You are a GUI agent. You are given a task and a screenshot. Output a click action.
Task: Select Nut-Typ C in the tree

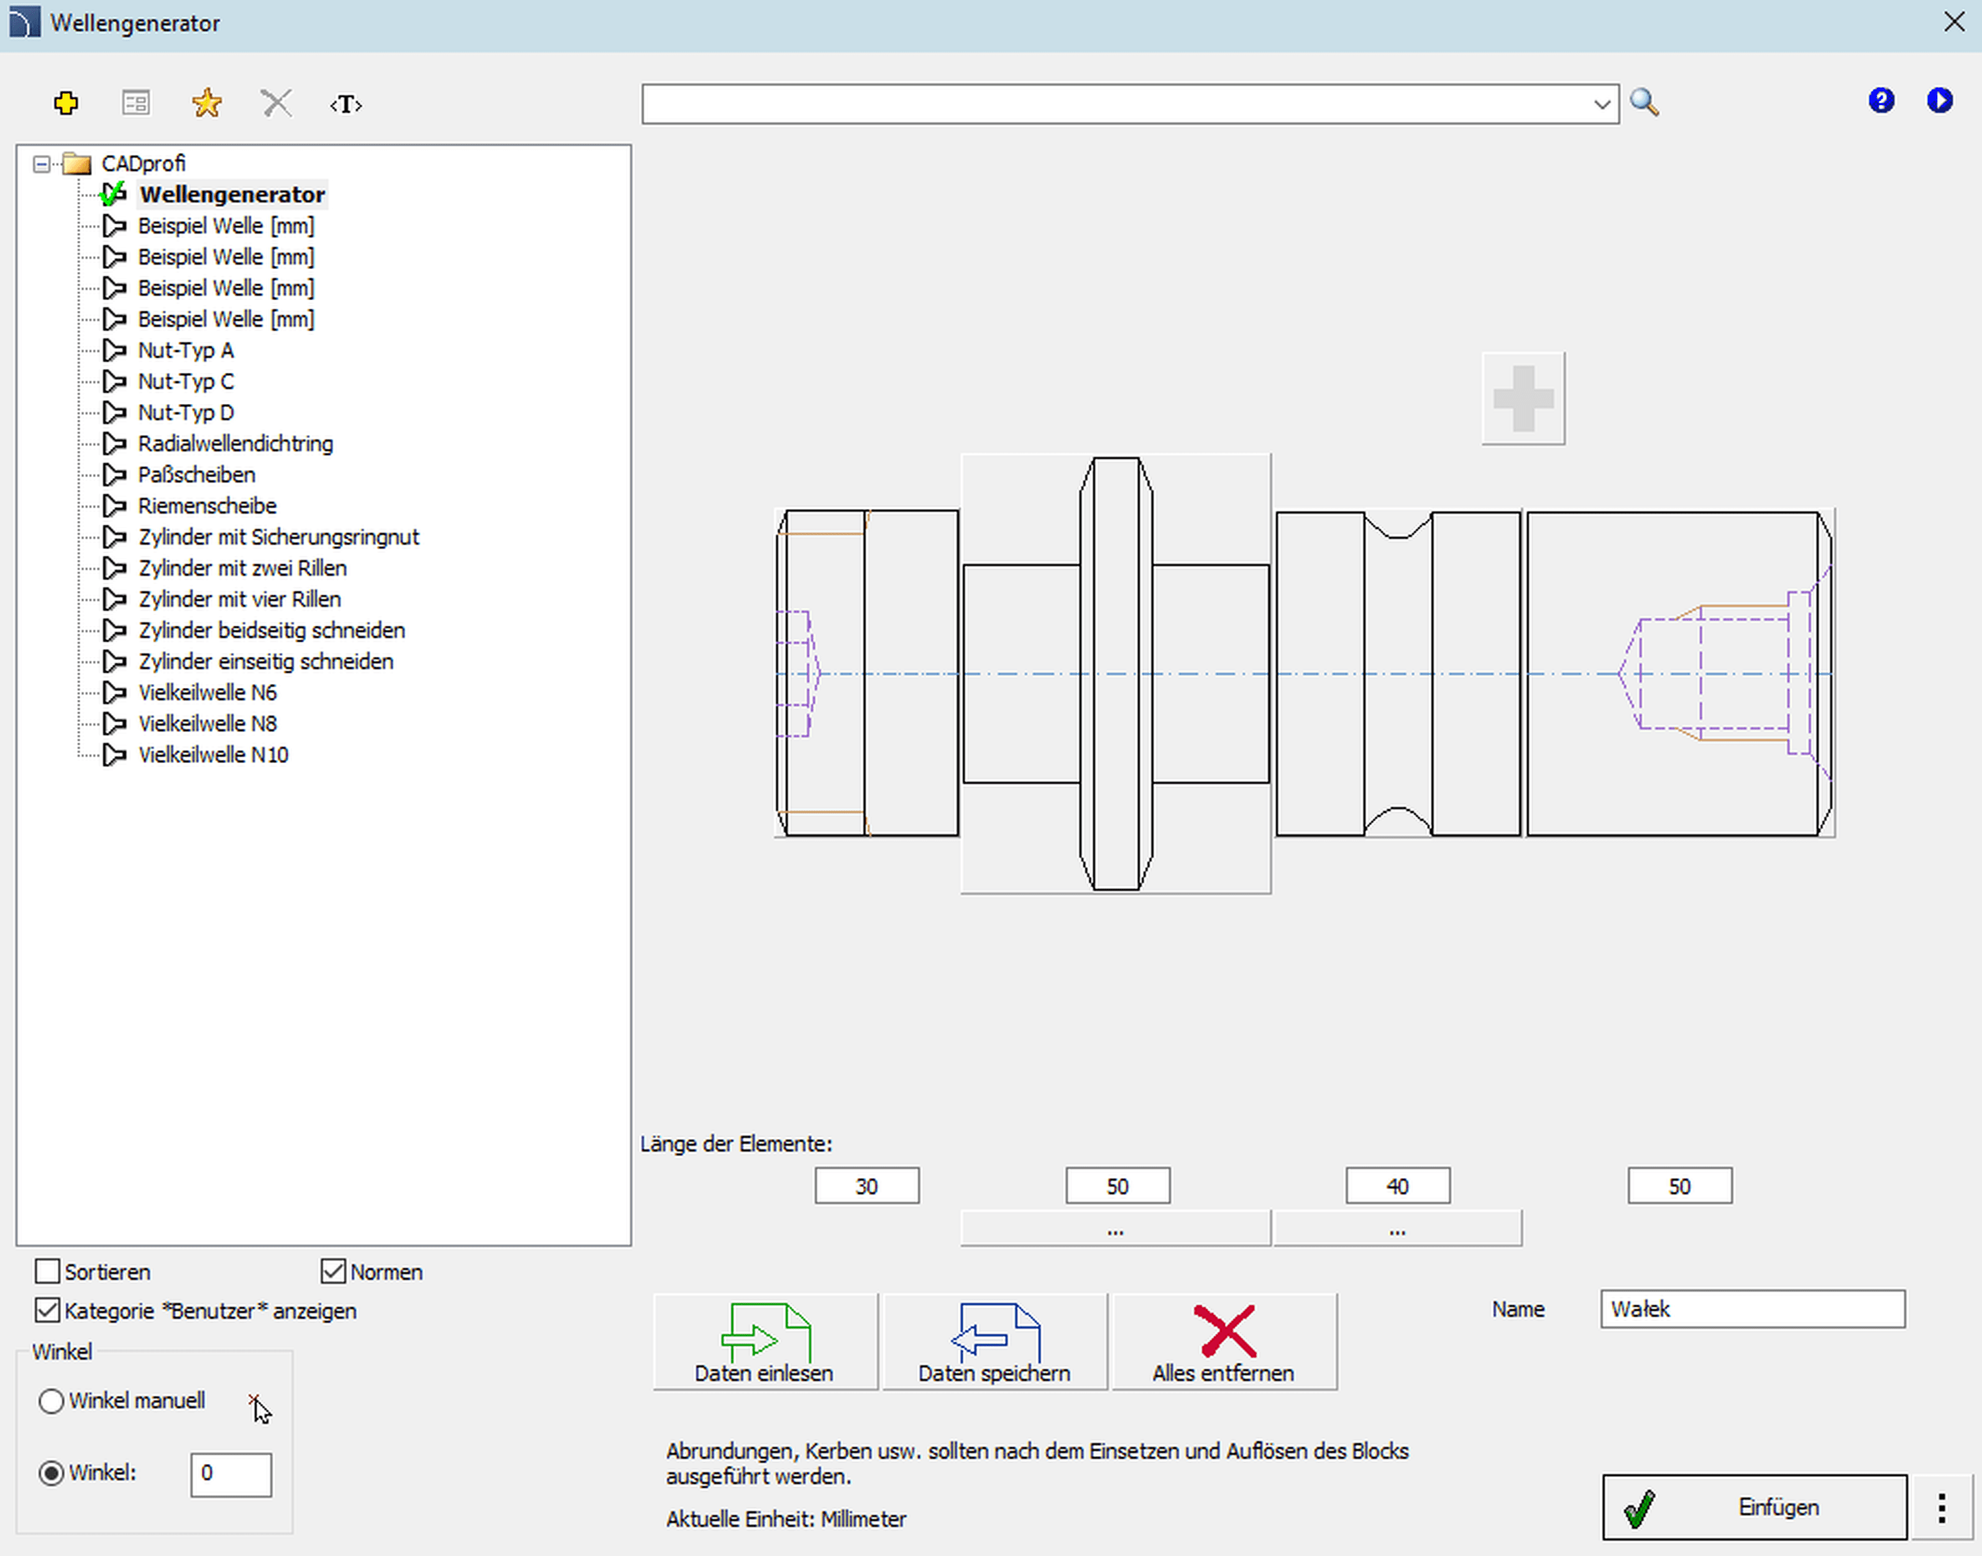(186, 382)
